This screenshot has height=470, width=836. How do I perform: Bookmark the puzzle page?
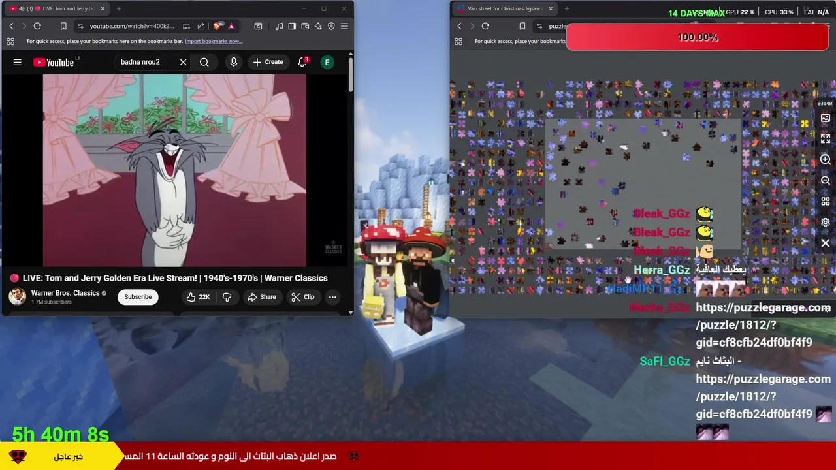click(x=522, y=26)
